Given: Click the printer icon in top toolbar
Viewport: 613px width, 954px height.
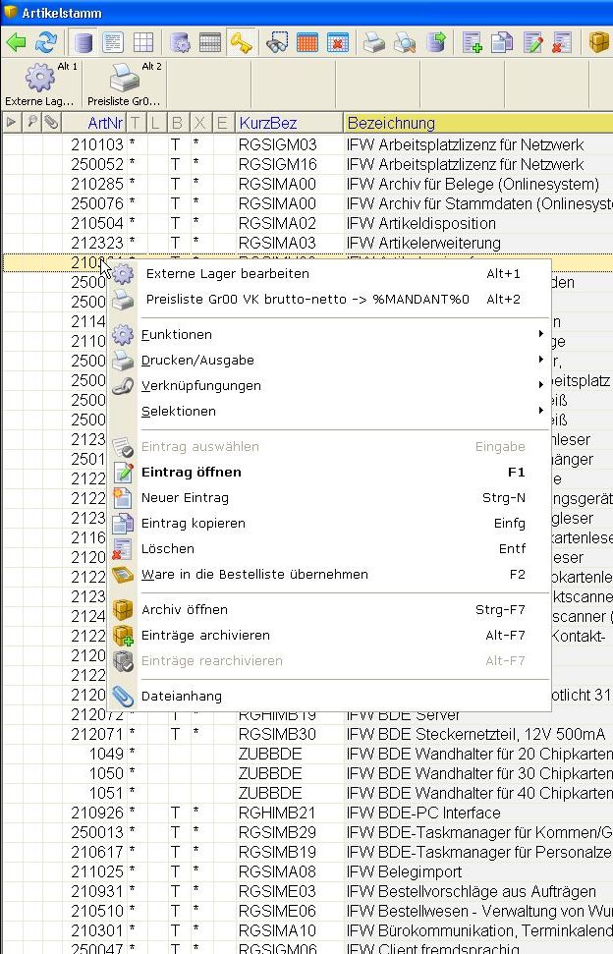Looking at the screenshot, I should click(x=374, y=42).
